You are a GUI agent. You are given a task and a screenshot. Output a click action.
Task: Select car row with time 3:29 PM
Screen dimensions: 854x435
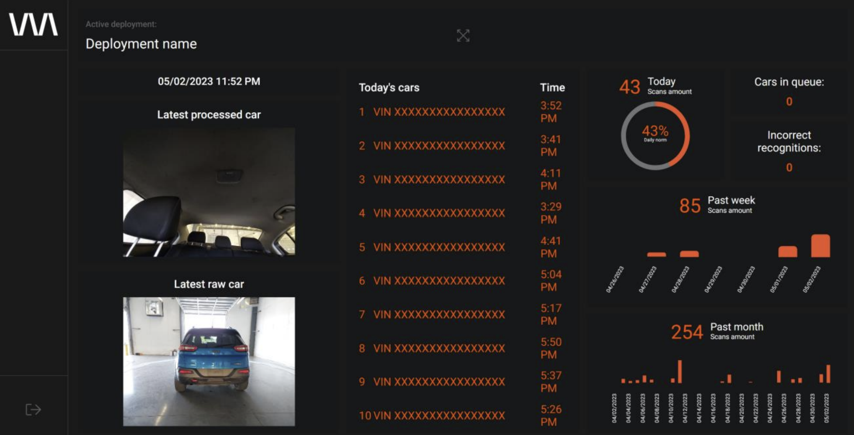[x=439, y=213]
